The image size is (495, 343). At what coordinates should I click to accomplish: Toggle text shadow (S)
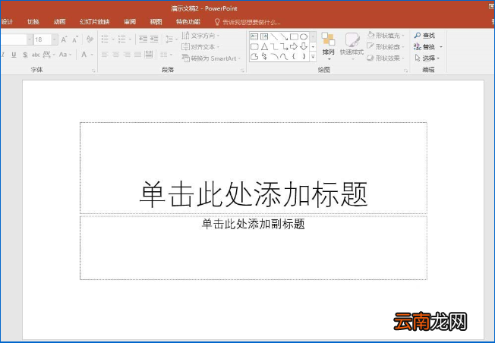[x=25, y=55]
